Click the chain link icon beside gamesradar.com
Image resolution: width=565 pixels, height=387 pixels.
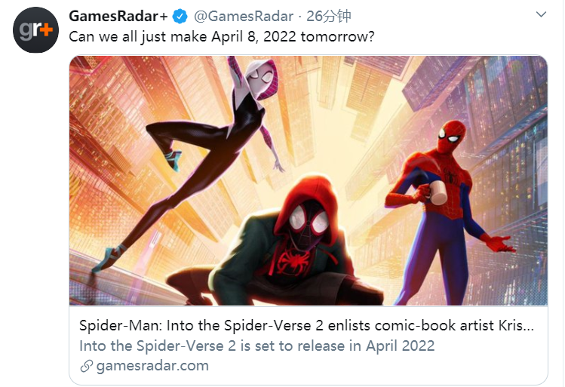[86, 366]
